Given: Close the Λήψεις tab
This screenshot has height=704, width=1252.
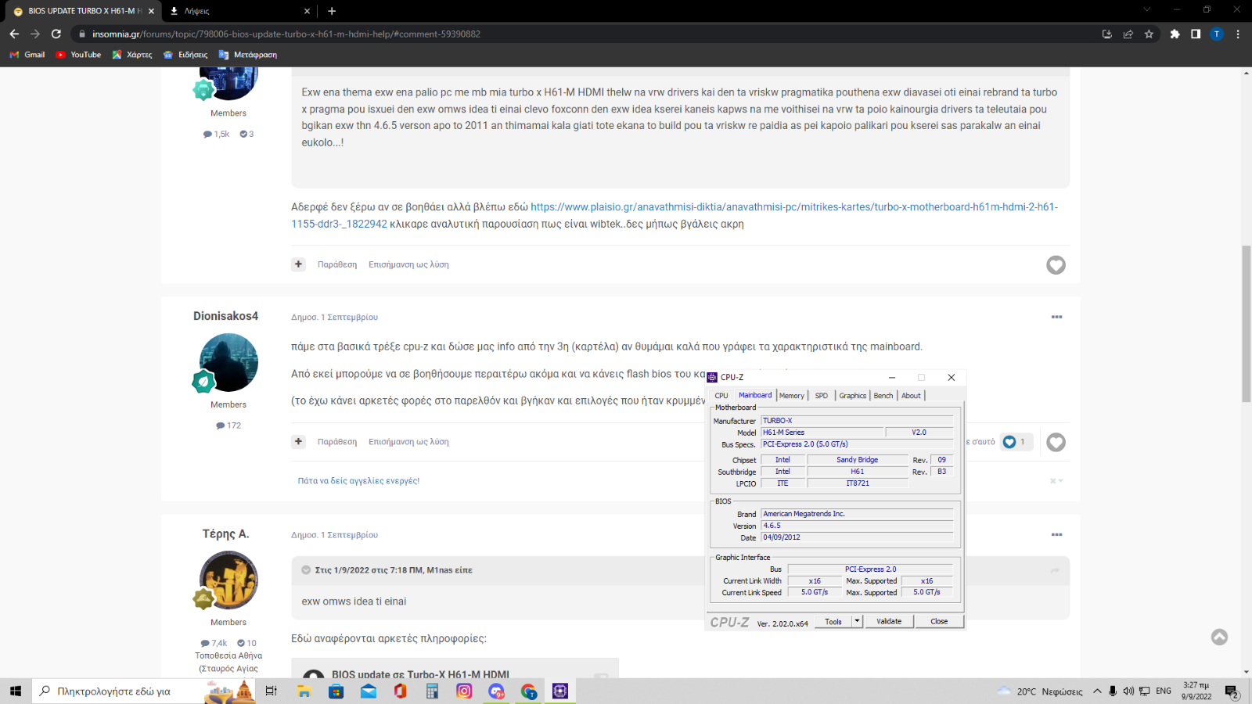Looking at the screenshot, I should (307, 11).
